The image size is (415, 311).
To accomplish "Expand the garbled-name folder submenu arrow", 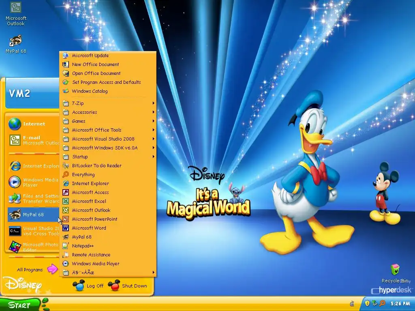I will pos(153,273).
